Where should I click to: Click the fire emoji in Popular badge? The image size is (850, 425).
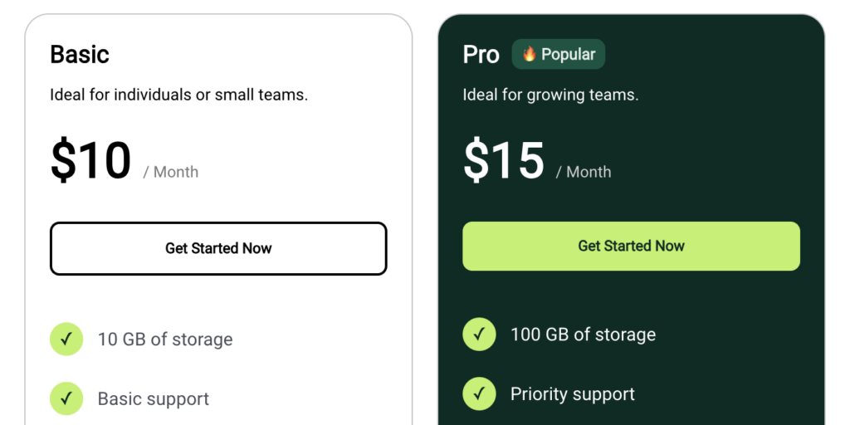tap(530, 54)
